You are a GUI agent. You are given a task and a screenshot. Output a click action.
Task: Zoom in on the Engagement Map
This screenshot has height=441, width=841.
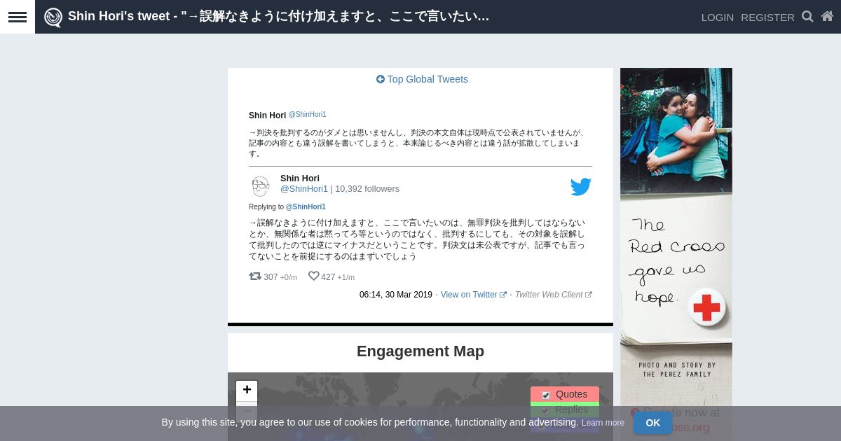(x=247, y=390)
